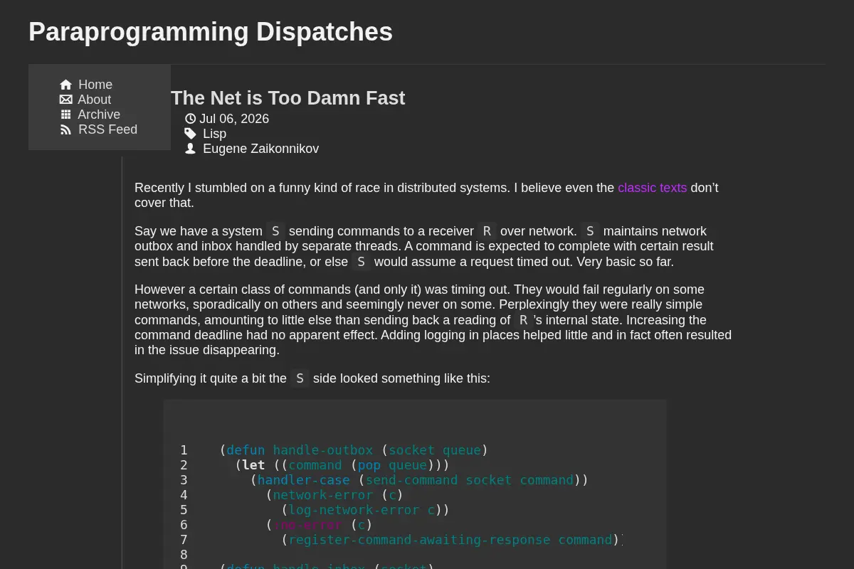The image size is (854, 569).
Task: Click 'send-command' in the code block
Action: [x=411, y=480]
